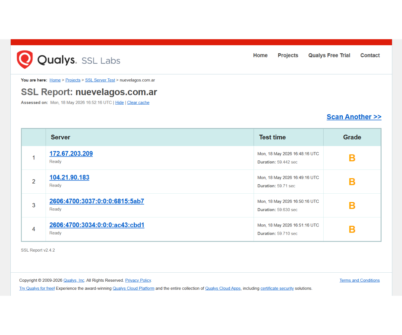Click the Scan Another link

(x=354, y=117)
